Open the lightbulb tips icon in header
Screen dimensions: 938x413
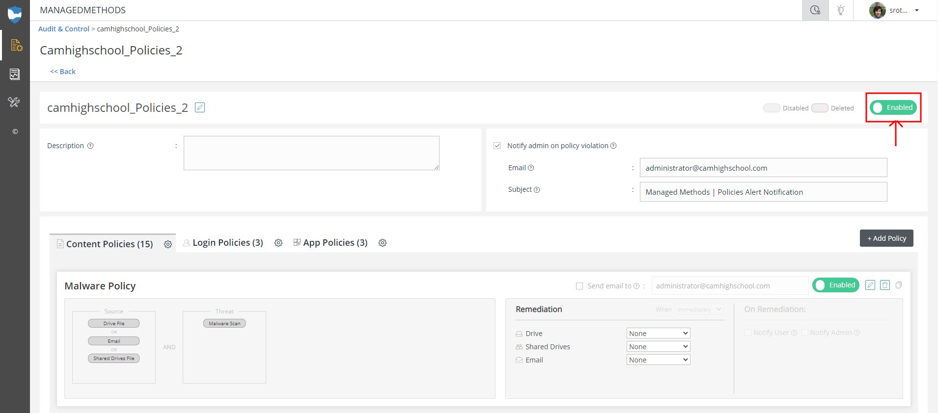[x=841, y=10]
